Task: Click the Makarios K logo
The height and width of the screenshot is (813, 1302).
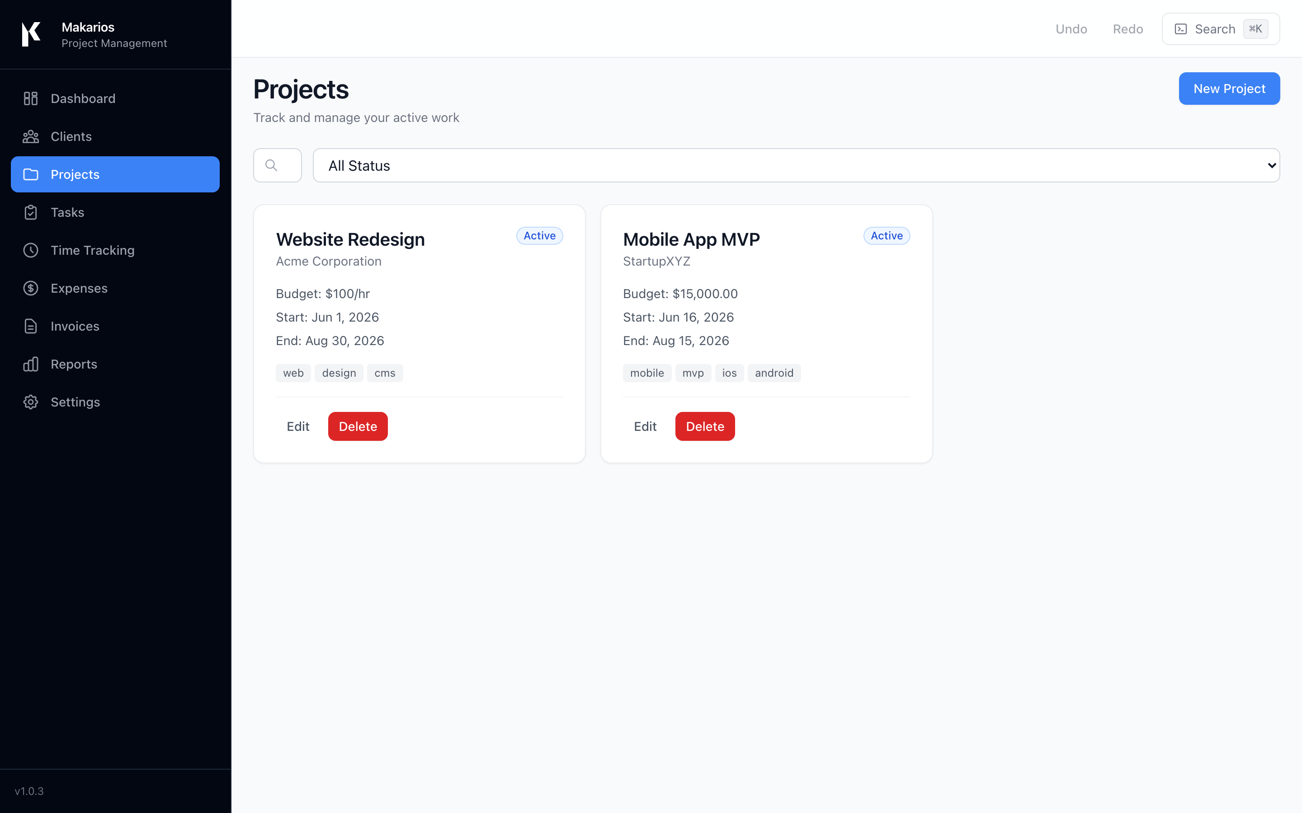Action: tap(31, 34)
